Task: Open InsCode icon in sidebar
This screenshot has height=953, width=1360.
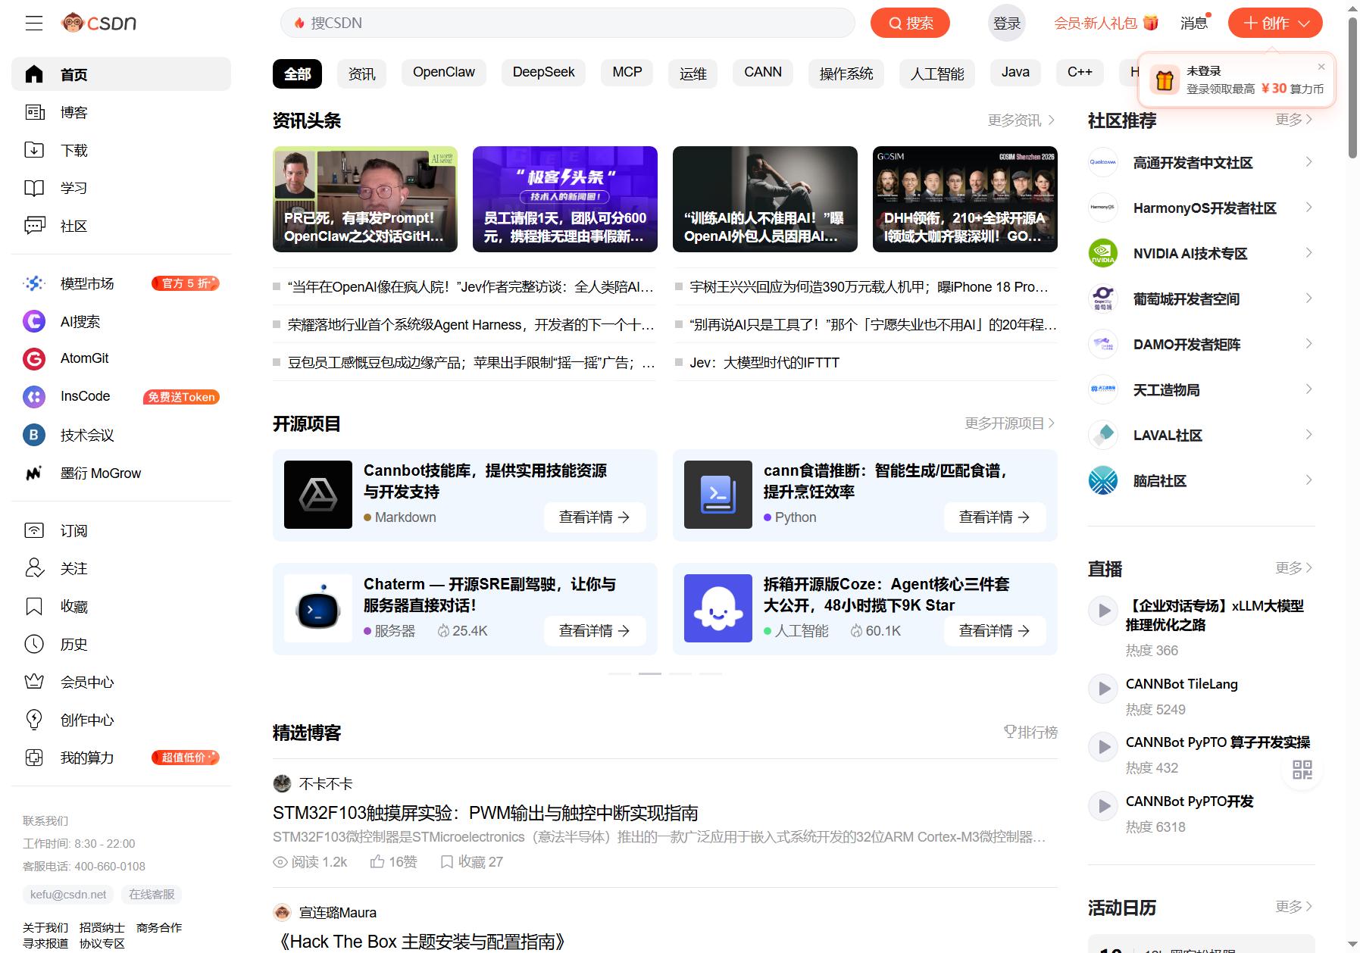Action: (x=34, y=396)
